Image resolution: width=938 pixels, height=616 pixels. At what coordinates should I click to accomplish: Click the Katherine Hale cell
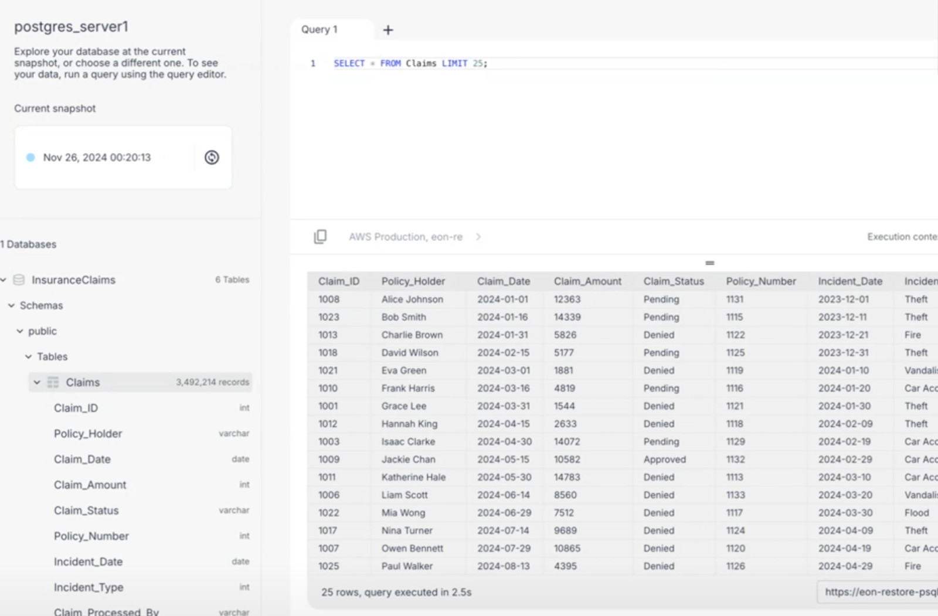coord(413,477)
